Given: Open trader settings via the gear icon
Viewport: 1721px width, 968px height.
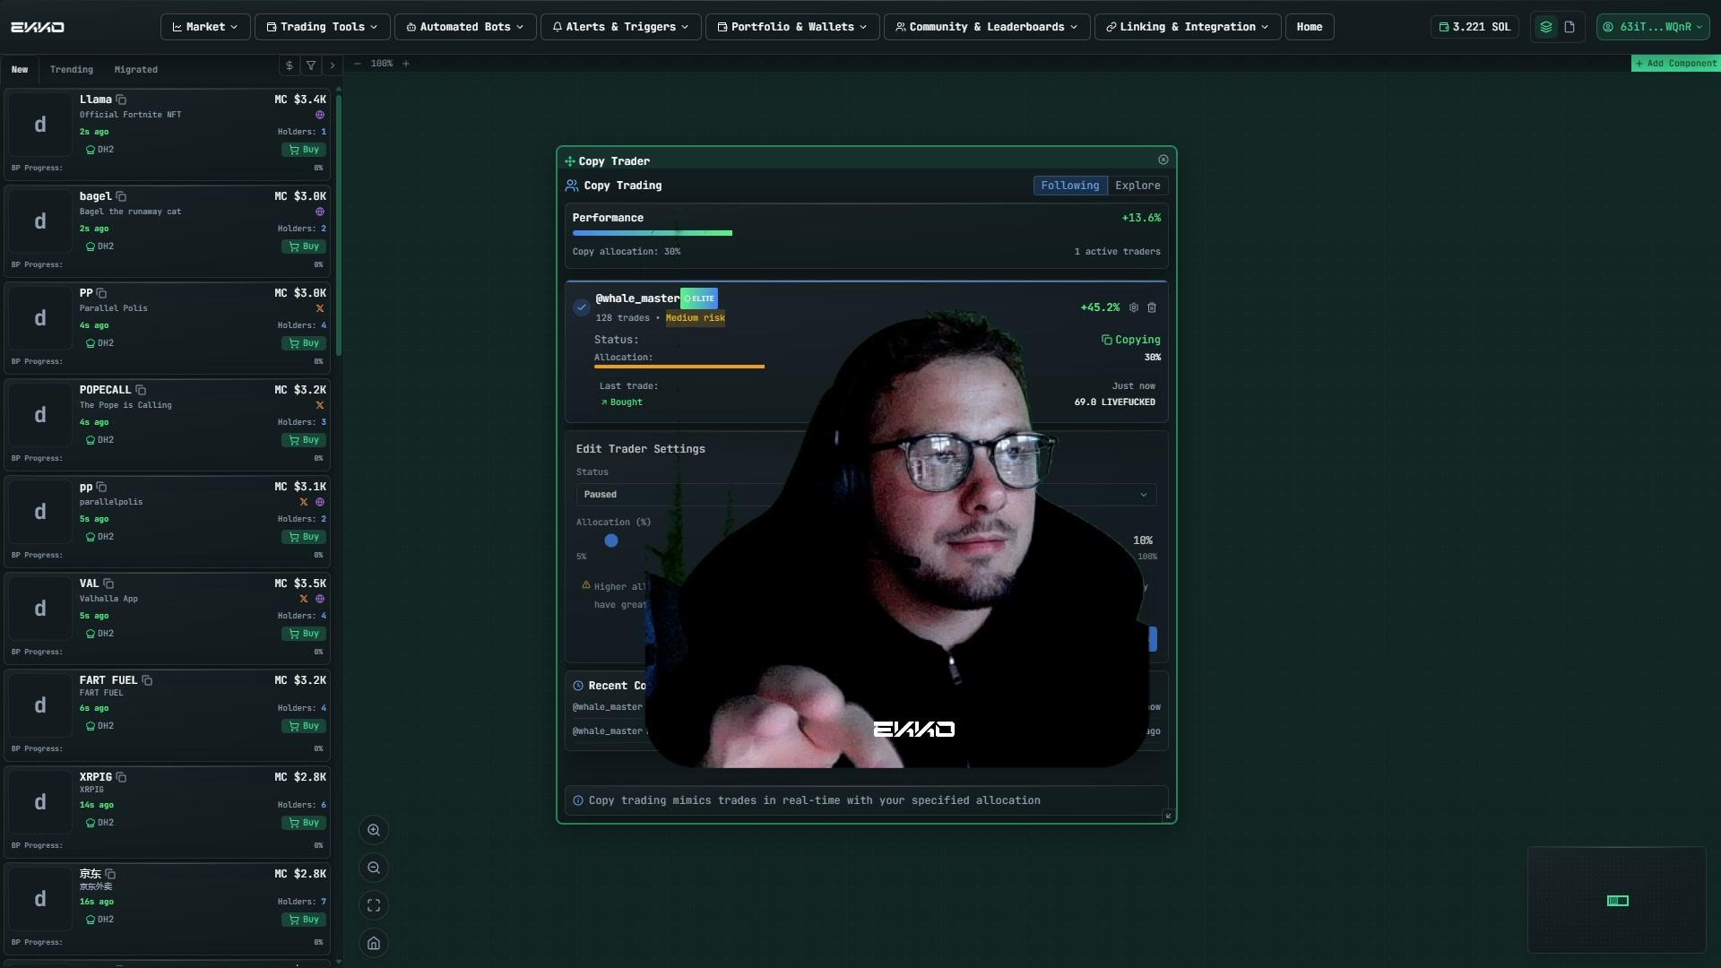Looking at the screenshot, I should pos(1133,307).
